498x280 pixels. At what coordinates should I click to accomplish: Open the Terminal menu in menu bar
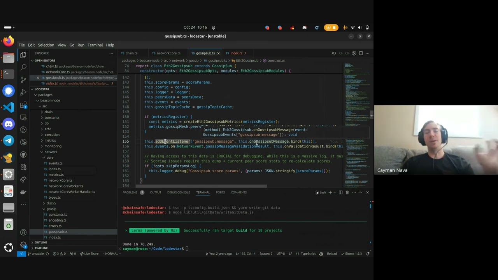coord(95,45)
